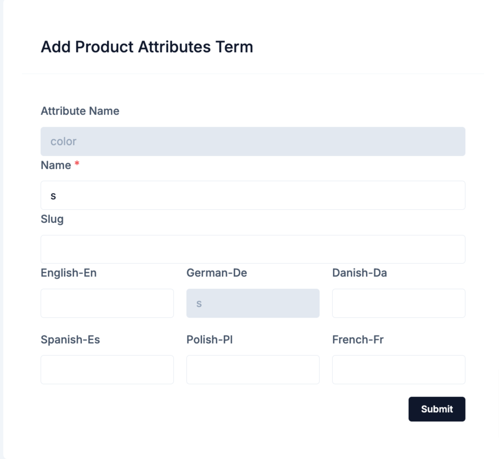This screenshot has width=499, height=459.
Task: Focus the Name input containing "s"
Action: tap(253, 195)
